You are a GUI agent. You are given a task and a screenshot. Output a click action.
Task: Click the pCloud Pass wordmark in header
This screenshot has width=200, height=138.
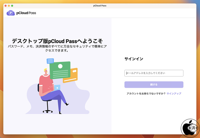coord(26,13)
